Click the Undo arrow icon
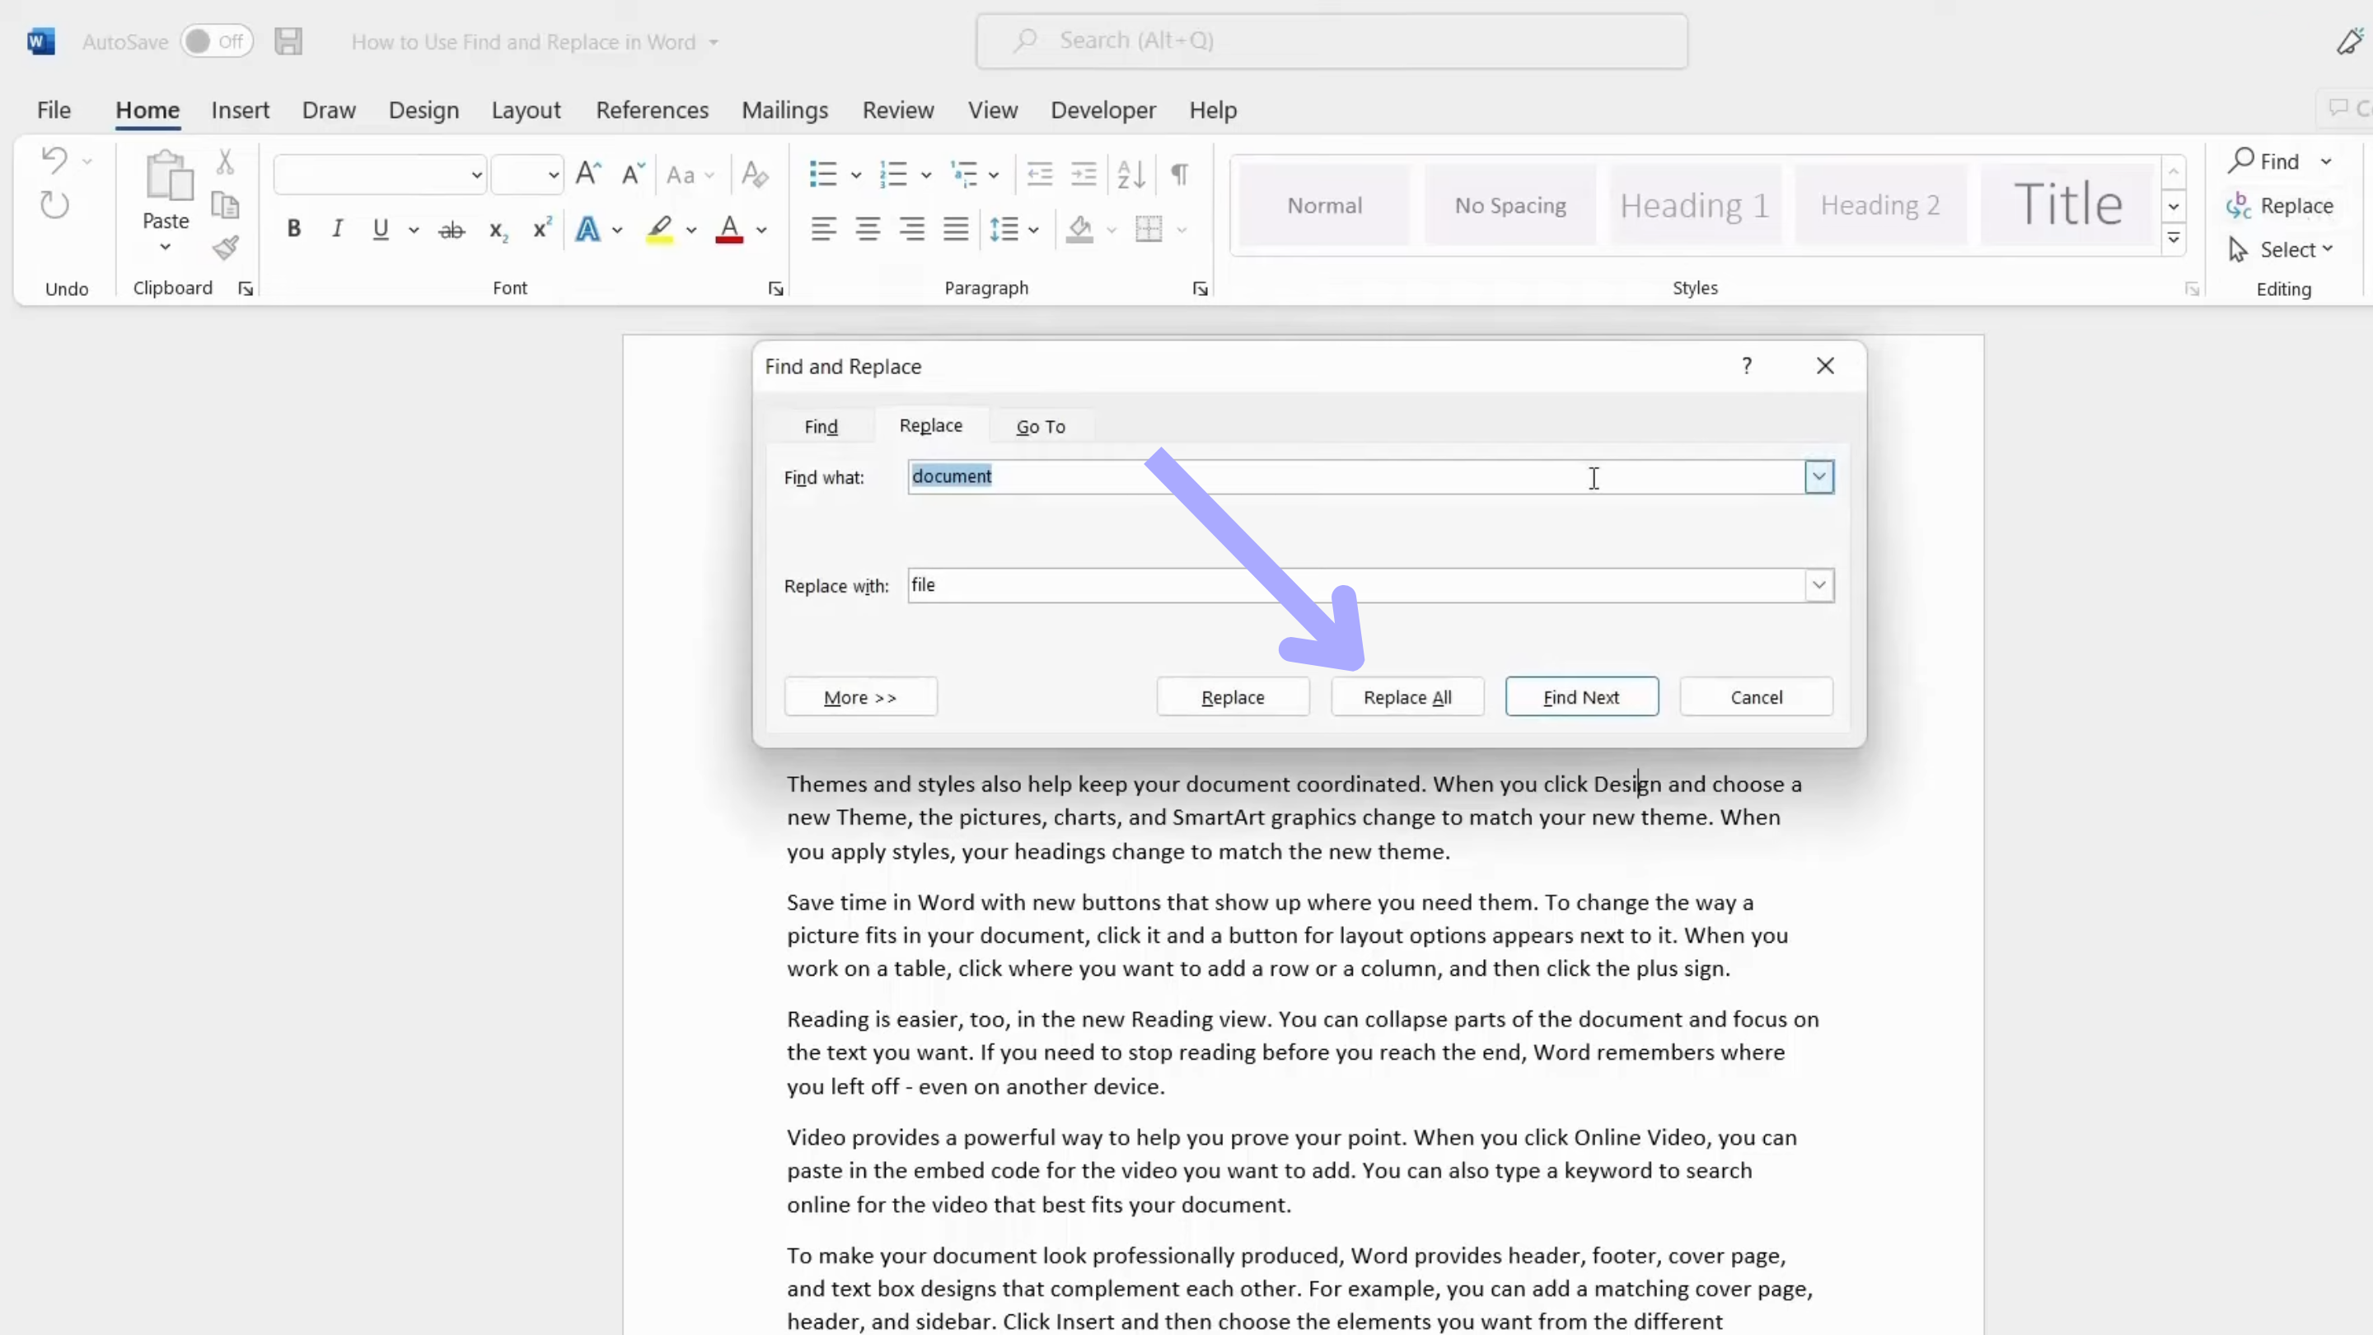This screenshot has width=2373, height=1335. pos(54,161)
